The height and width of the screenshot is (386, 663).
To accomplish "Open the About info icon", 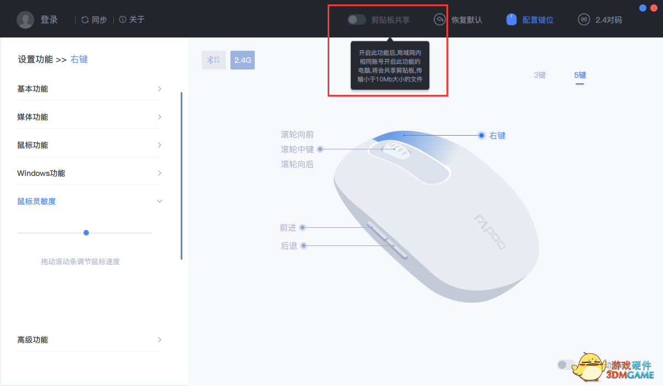I will [123, 20].
